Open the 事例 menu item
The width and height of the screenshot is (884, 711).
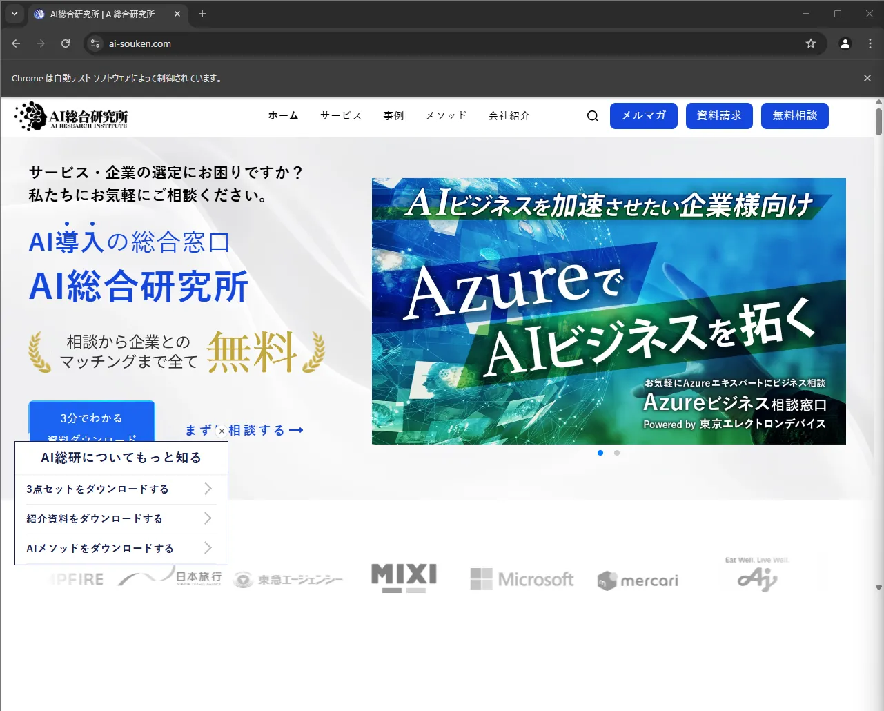394,116
